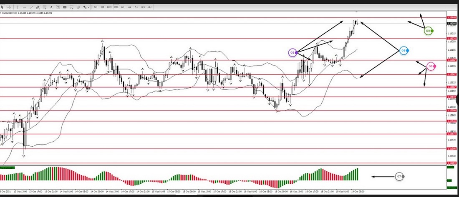
Task: Activate the crosshair tool
Action: [9, 7]
